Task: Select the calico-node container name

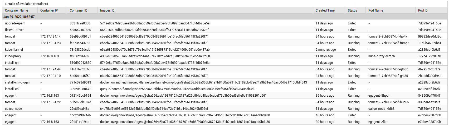Action: (x=13, y=109)
